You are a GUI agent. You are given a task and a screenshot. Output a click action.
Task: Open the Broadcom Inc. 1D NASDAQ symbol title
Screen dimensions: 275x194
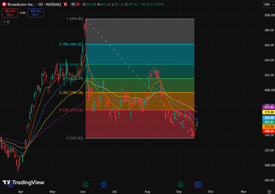[x=34, y=4]
